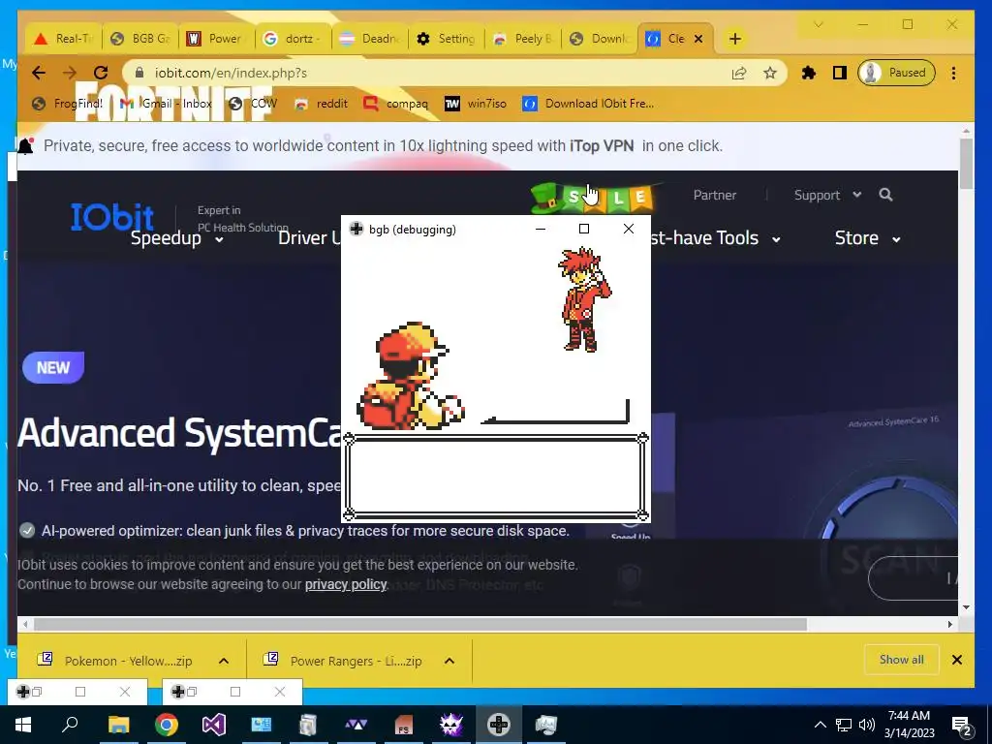Viewport: 992px width, 744px height.
Task: Click the bgb debugging window app icon
Action: coord(356,229)
